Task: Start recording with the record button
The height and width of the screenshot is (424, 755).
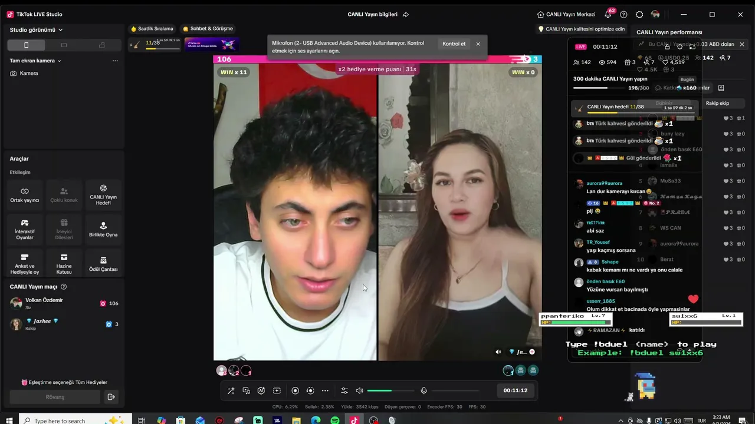Action: coord(295,390)
